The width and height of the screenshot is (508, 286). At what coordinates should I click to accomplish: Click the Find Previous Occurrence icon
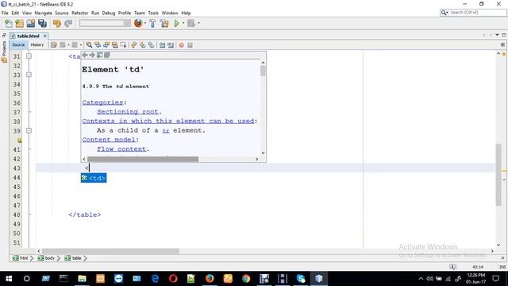coord(98,45)
